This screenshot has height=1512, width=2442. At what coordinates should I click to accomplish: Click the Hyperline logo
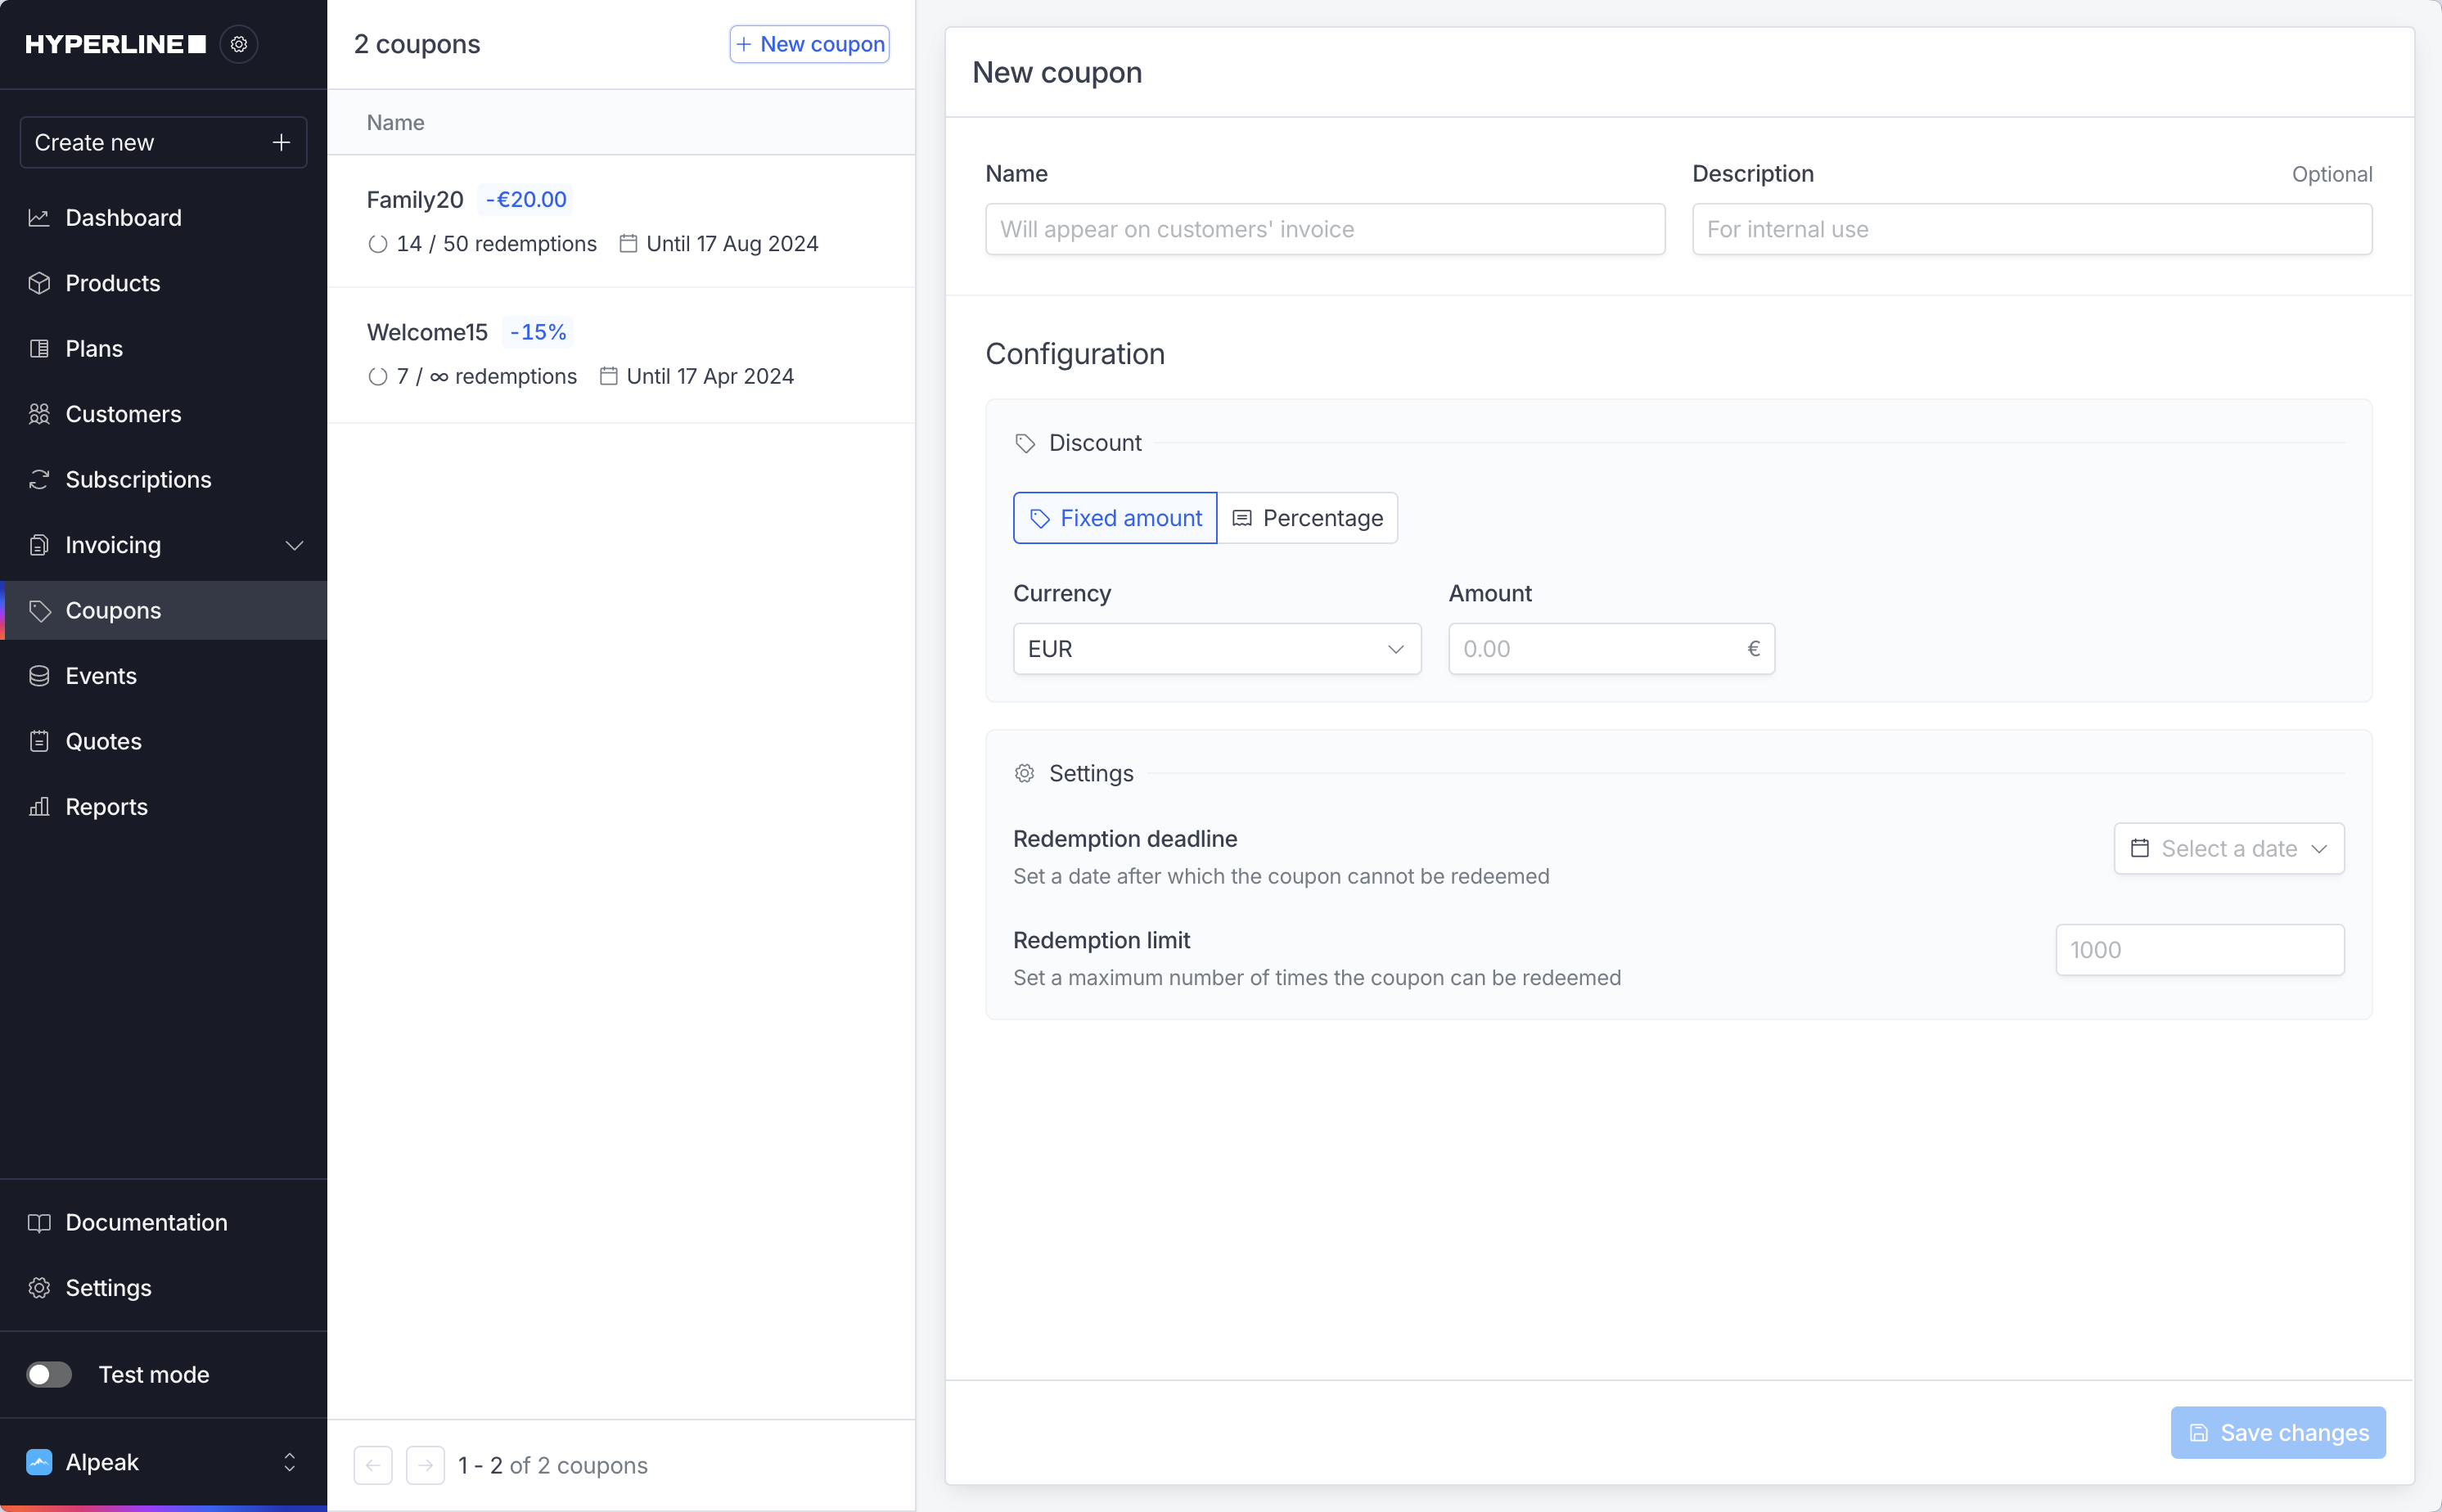(115, 44)
